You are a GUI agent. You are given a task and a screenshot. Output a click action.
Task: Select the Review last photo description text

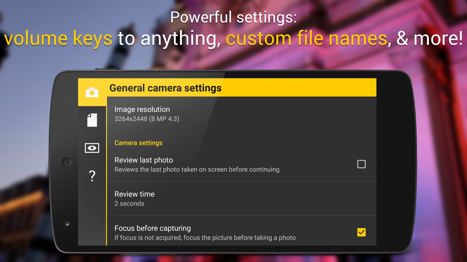(197, 169)
